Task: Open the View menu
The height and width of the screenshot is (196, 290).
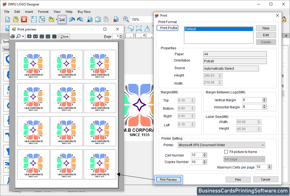Action: pyautogui.click(x=57, y=12)
